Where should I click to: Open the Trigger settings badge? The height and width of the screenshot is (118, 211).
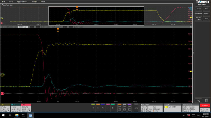(172, 108)
